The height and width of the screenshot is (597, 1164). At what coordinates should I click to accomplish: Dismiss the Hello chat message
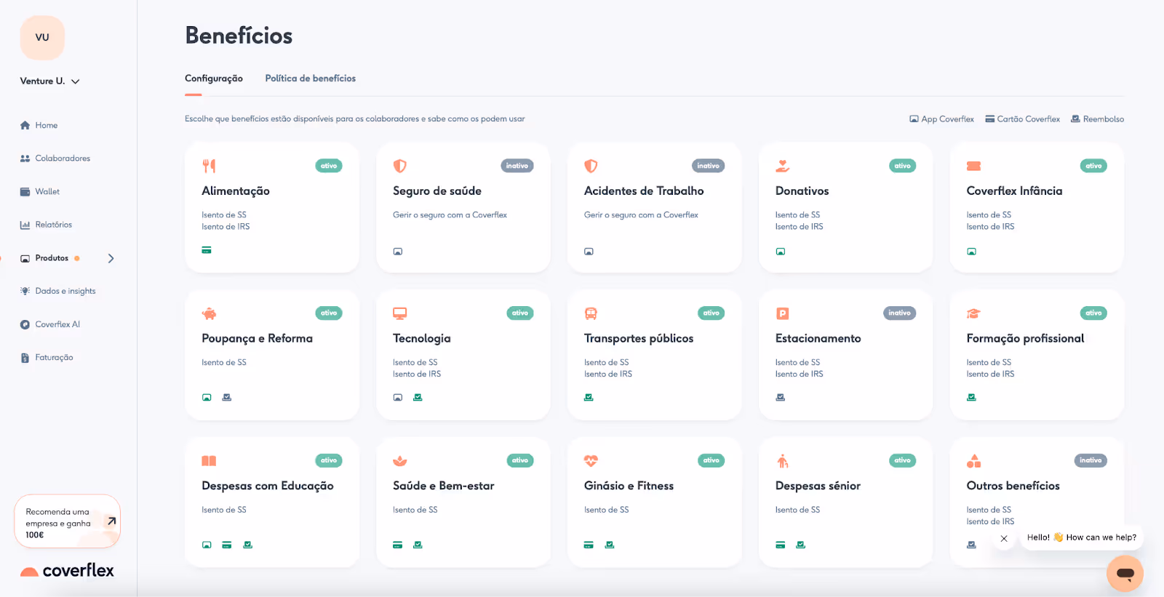coord(1004,539)
